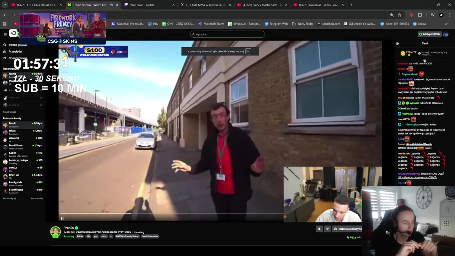455x256 pixels.
Task: Expand Pokaż więcej under followed channels
Action: tap(9, 112)
